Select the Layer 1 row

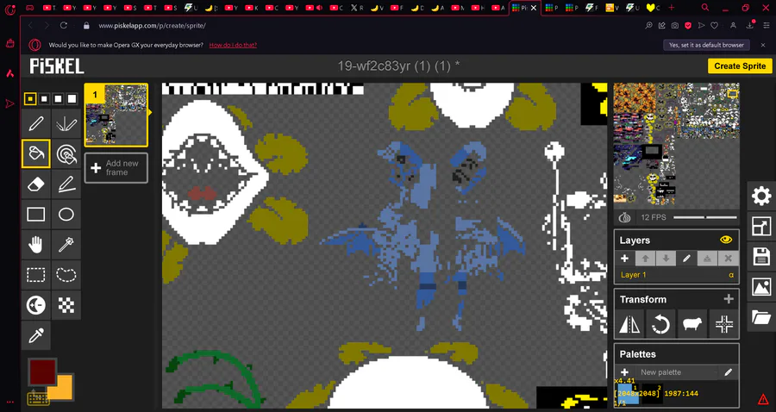click(x=677, y=275)
